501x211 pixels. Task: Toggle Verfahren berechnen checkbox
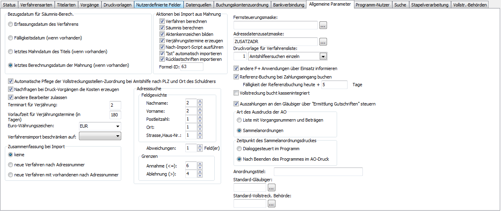(162, 21)
